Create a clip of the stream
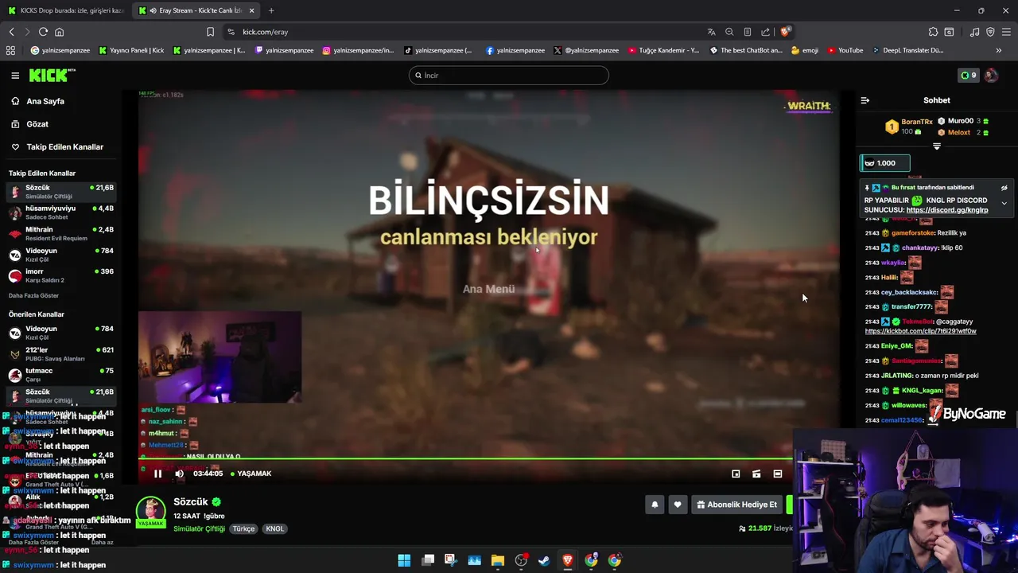This screenshot has width=1018, height=573. pos(756,474)
